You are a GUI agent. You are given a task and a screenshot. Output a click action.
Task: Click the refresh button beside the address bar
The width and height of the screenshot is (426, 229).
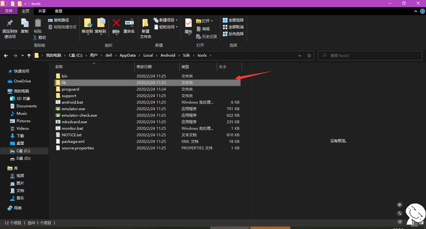tap(309, 55)
